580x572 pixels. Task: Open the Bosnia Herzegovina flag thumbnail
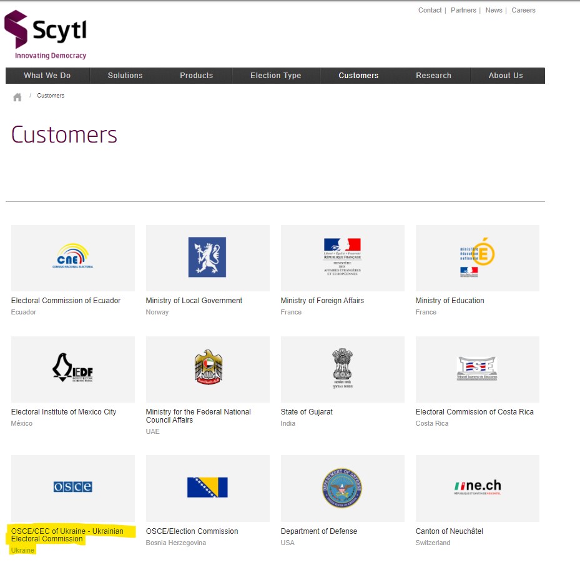[x=207, y=488]
